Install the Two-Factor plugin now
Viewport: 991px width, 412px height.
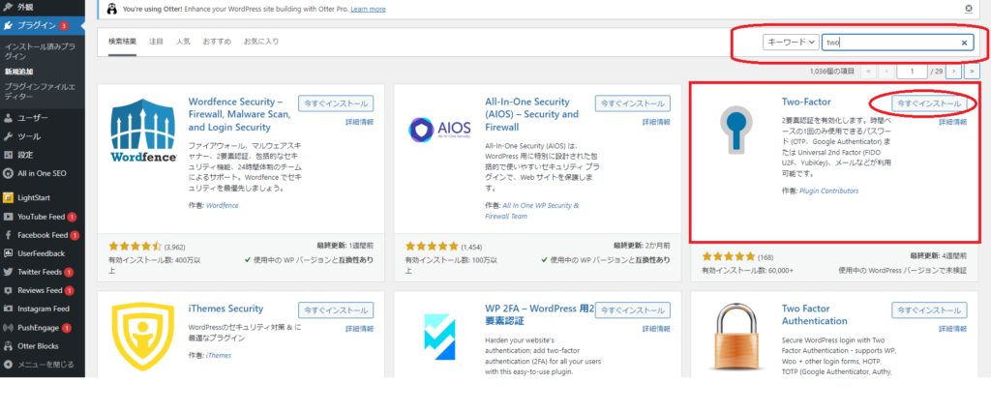[929, 103]
